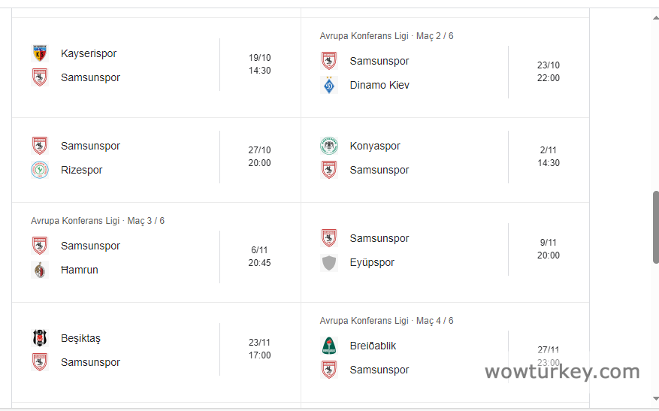Click the Dinamo Kiev club crest

click(x=328, y=85)
